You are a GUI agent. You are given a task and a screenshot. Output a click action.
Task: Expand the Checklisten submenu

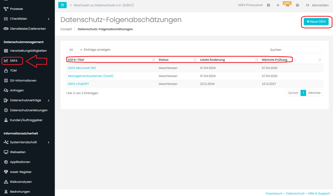49,19
